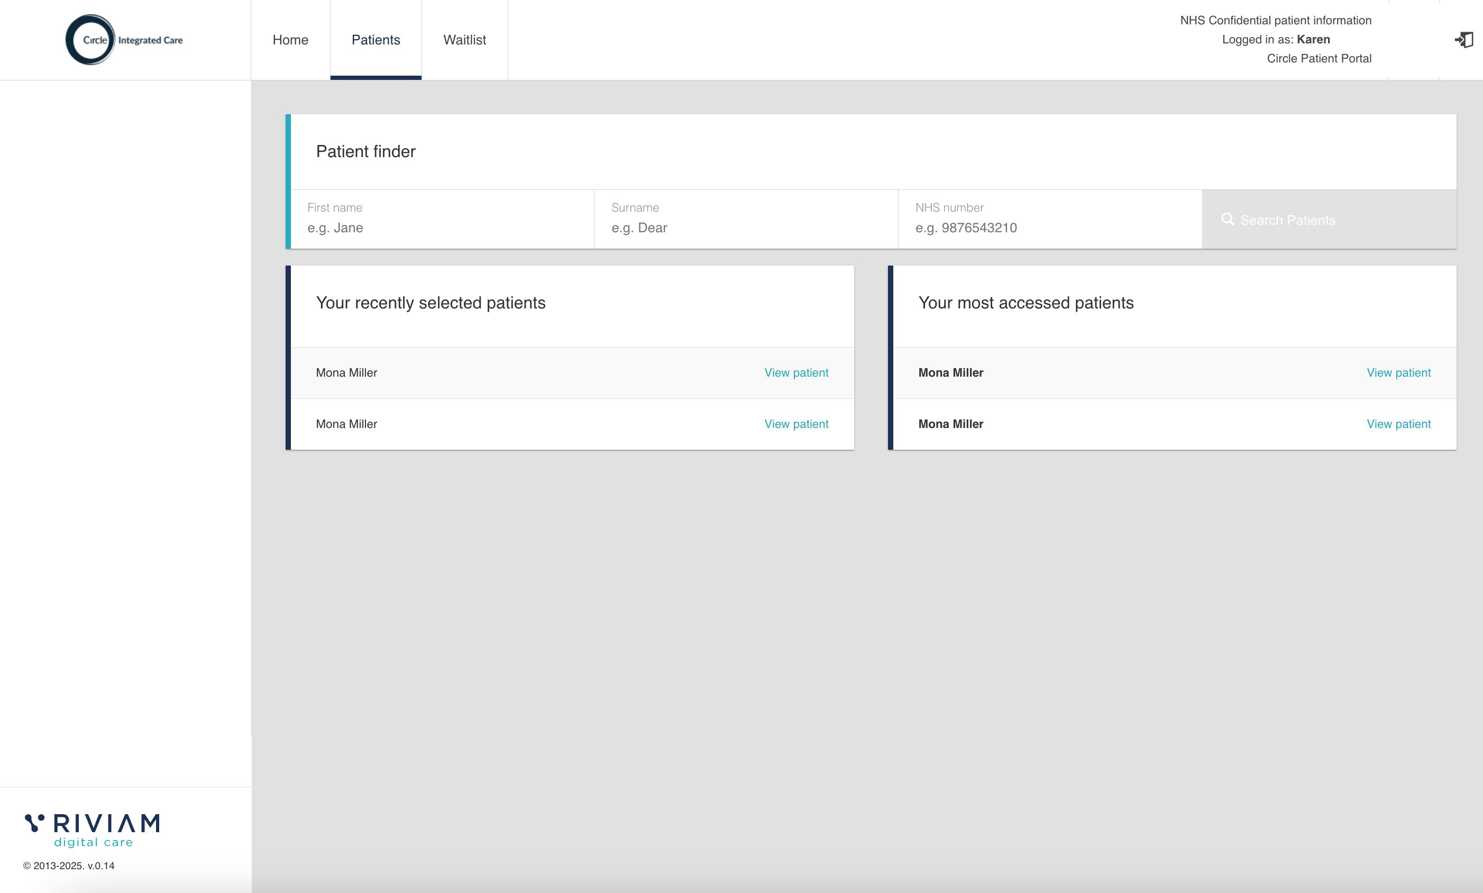Image resolution: width=1483 pixels, height=893 pixels.
Task: View patient in top recently selected row
Action: (x=796, y=372)
